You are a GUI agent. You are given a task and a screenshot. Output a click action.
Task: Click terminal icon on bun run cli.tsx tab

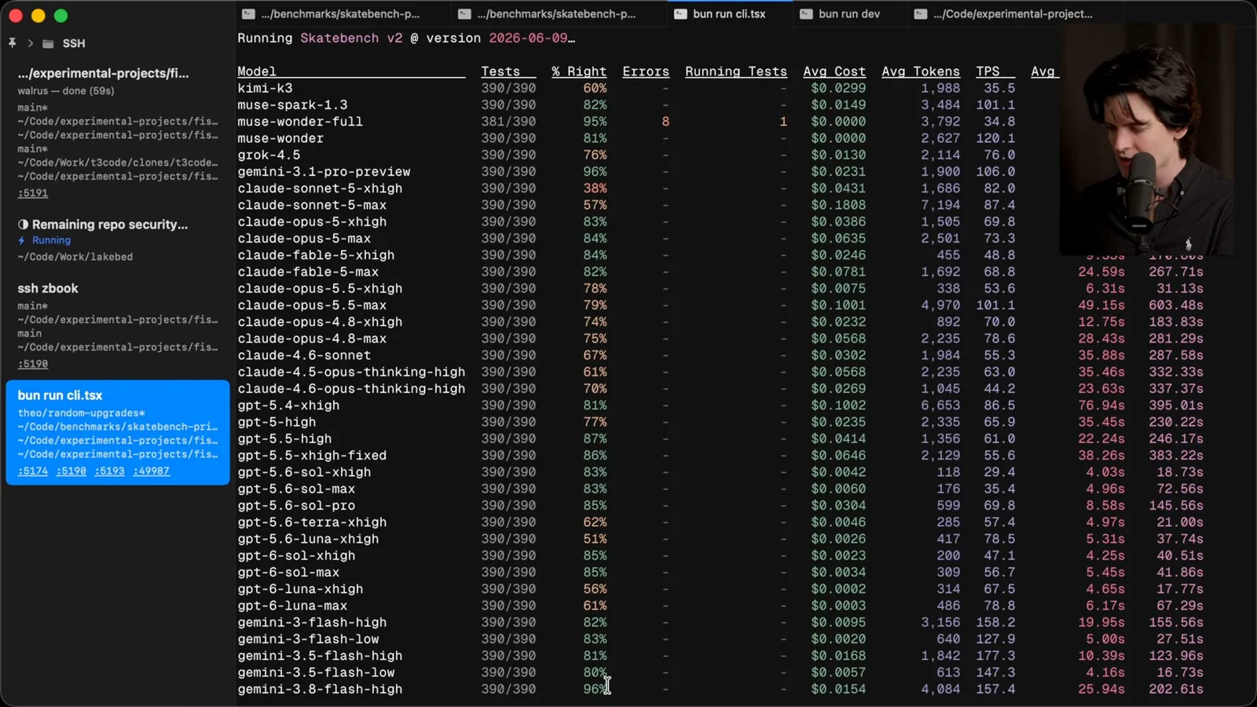pyautogui.click(x=680, y=14)
